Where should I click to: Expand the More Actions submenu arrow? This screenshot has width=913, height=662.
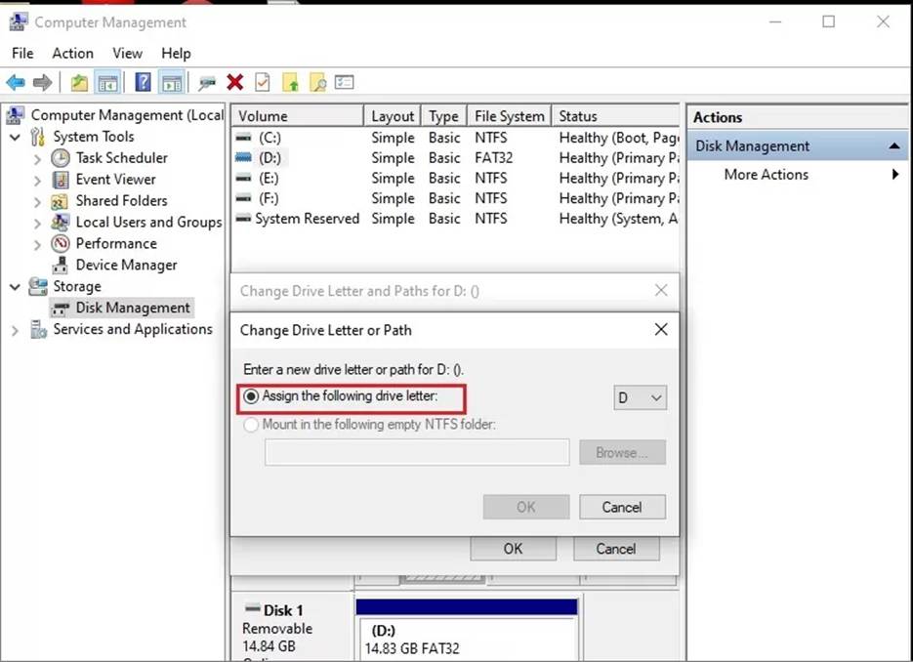click(894, 175)
